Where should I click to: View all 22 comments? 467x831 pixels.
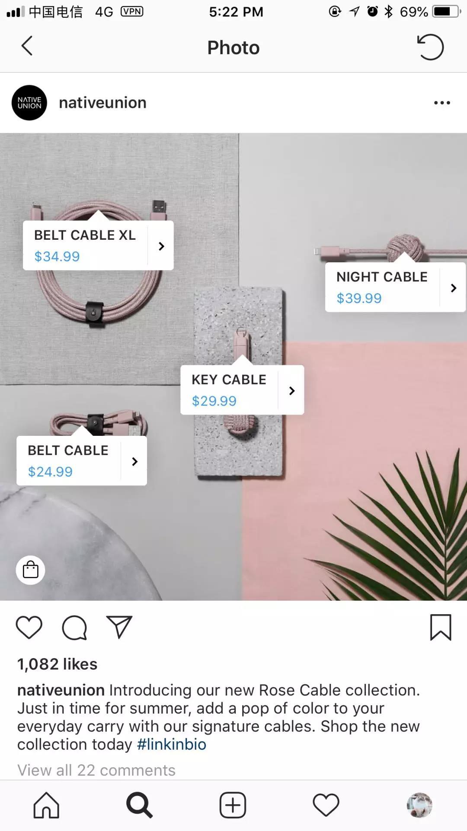pos(96,770)
